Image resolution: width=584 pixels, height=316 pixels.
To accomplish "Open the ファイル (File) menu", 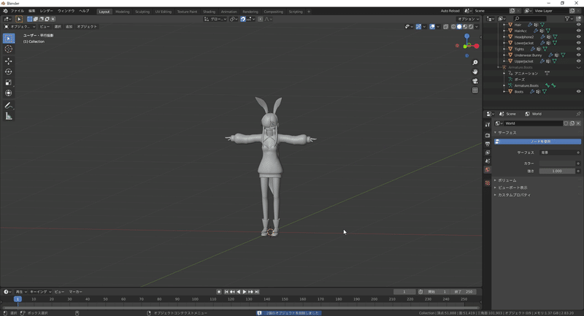I will tap(17, 11).
